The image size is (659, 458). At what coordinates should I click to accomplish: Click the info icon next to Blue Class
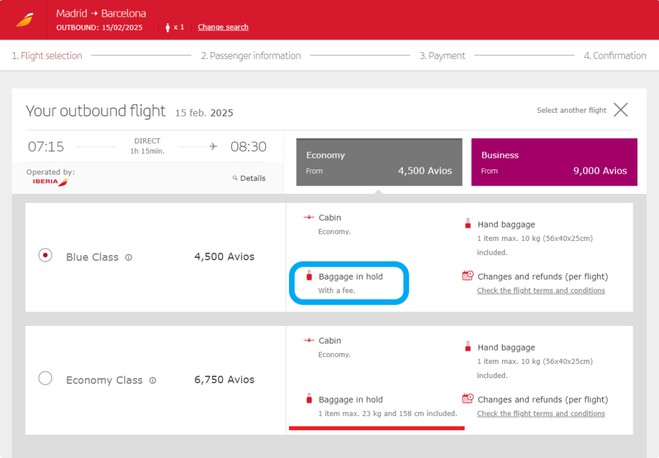pyautogui.click(x=129, y=257)
